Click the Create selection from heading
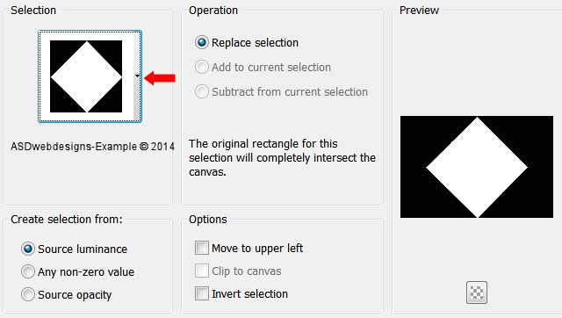Image resolution: width=562 pixels, height=318 pixels. 67,219
